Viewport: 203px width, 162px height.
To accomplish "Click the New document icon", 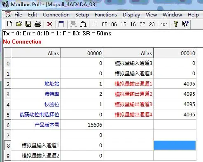I will point(9,24).
